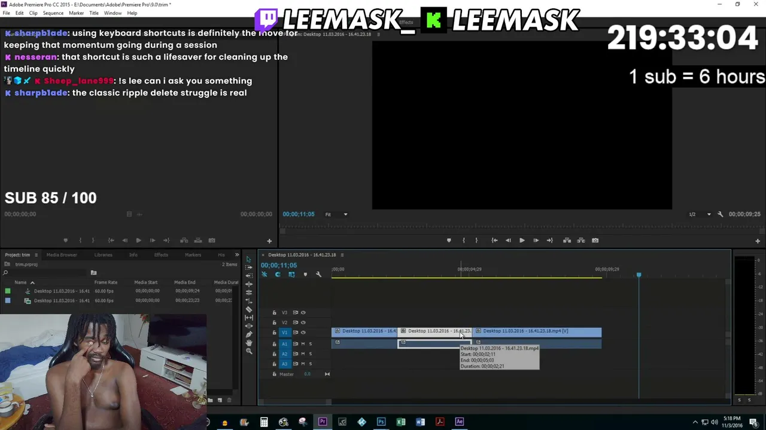Switch to the Libraries tab
766x430 pixels.
(x=103, y=255)
